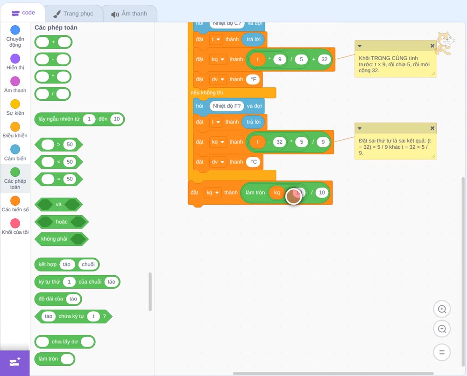The width and height of the screenshot is (467, 376).
Task: Close the 'Đặt sai thứ tự' comment note
Action: [432, 128]
